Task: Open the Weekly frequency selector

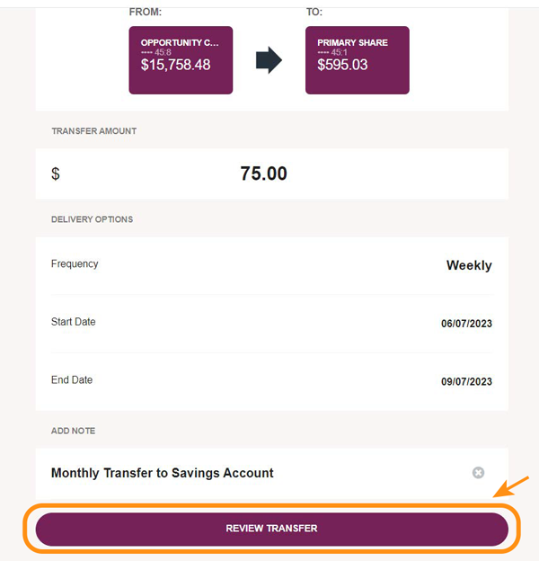Action: pos(469,265)
